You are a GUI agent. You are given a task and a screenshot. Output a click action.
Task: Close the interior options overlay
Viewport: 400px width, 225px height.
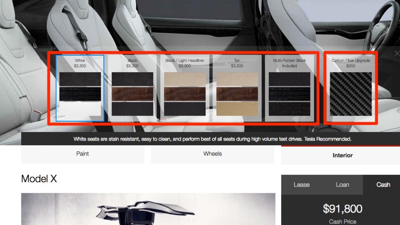tap(397, 54)
